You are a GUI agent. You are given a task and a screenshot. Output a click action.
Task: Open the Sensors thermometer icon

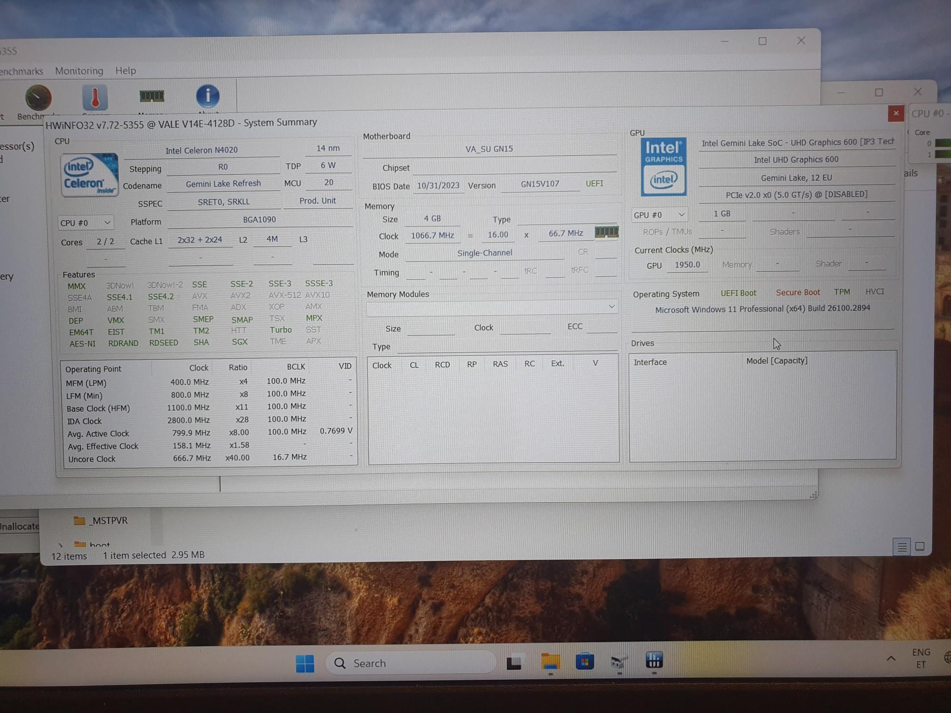pos(95,97)
